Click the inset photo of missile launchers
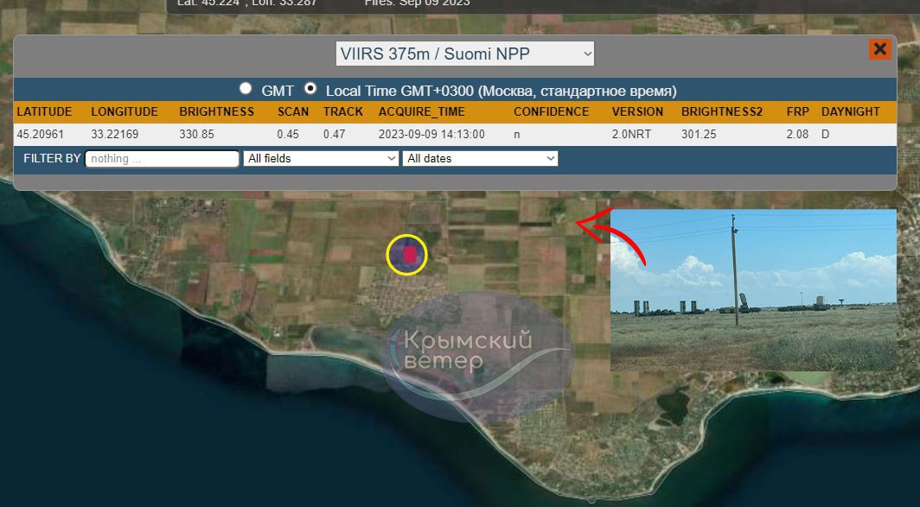 (753, 290)
